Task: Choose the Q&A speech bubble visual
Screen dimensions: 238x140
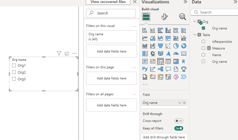Action: (x=168, y=69)
